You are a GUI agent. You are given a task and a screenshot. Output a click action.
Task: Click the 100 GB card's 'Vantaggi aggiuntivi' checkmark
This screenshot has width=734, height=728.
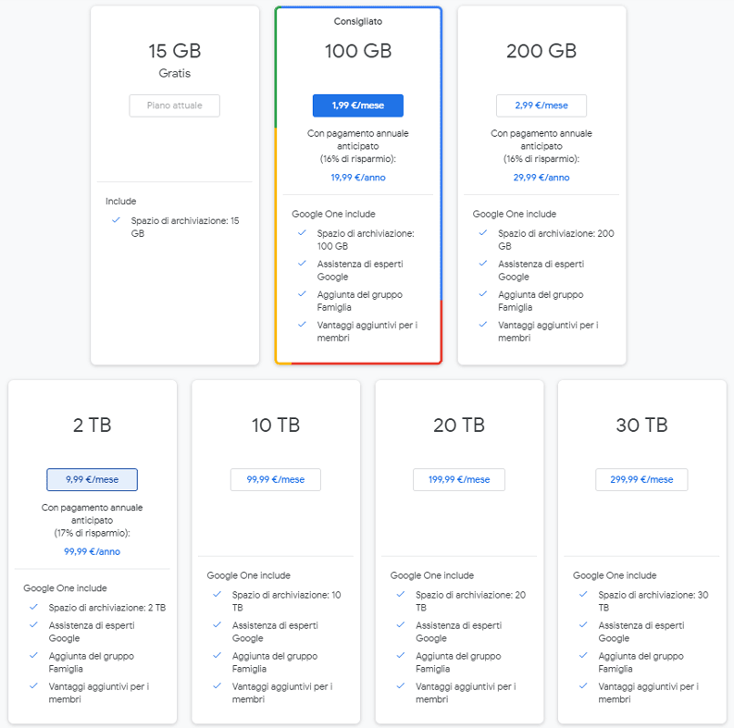point(302,325)
